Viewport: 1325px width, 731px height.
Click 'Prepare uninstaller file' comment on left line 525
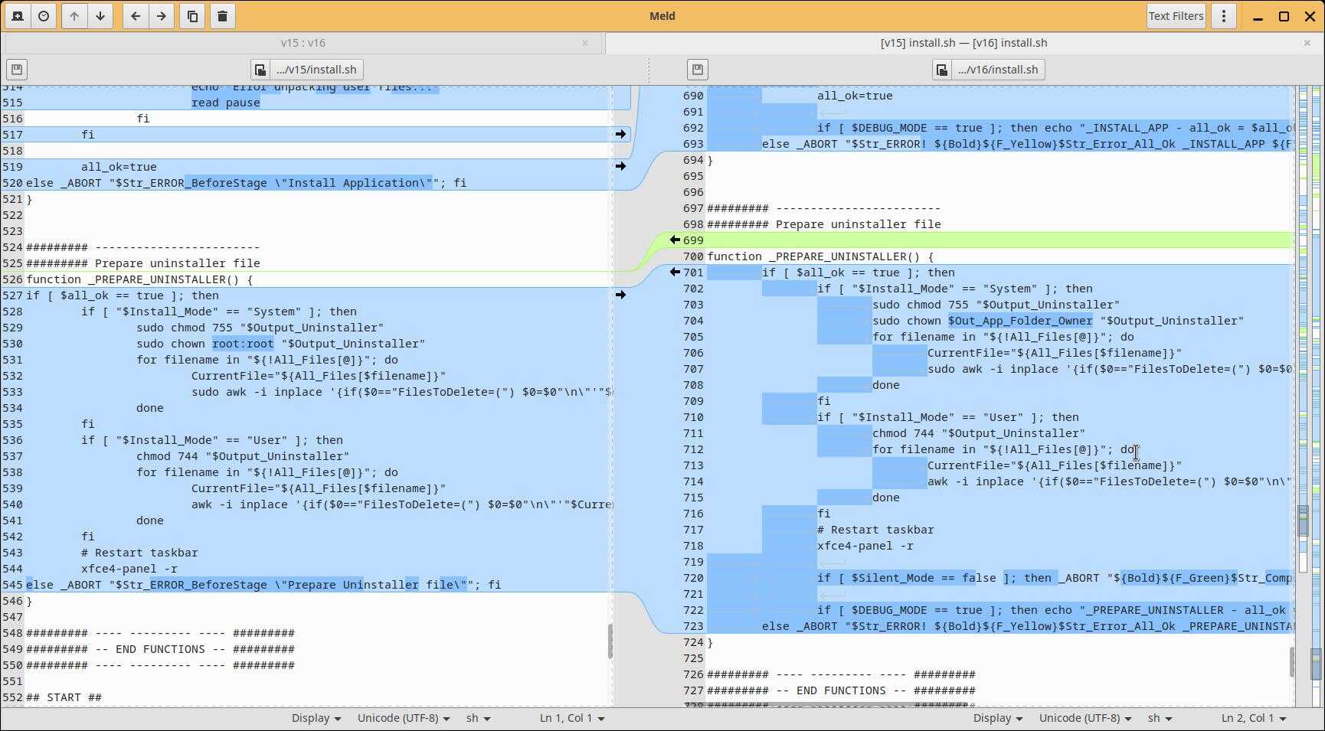(x=178, y=263)
